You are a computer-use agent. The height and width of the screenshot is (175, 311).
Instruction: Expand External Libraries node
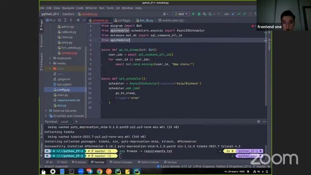[x=46, y=110]
